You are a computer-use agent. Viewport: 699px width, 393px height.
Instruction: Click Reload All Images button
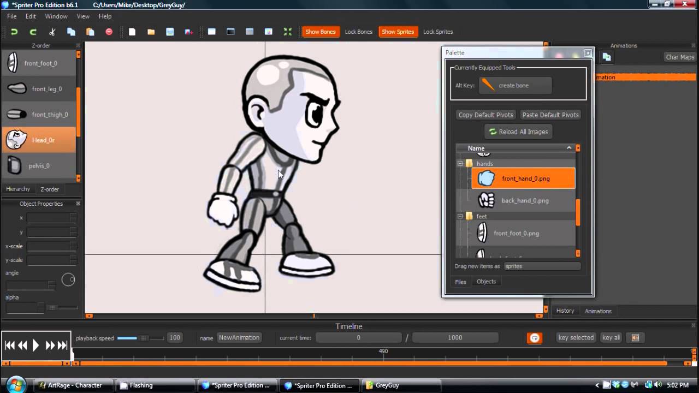point(518,132)
